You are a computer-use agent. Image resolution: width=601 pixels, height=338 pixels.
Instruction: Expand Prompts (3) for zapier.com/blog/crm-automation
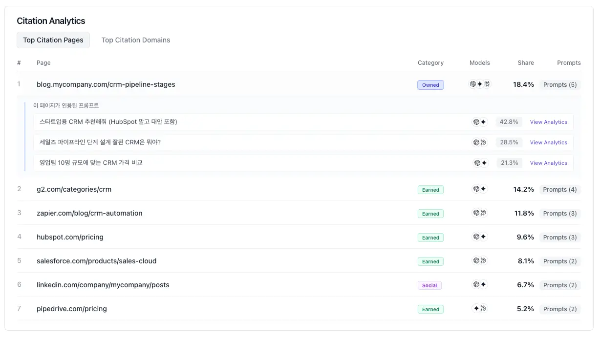pyautogui.click(x=560, y=214)
